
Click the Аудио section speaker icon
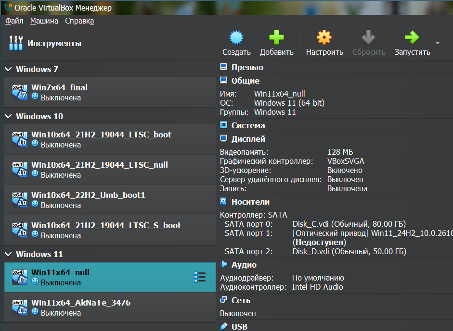click(223, 264)
